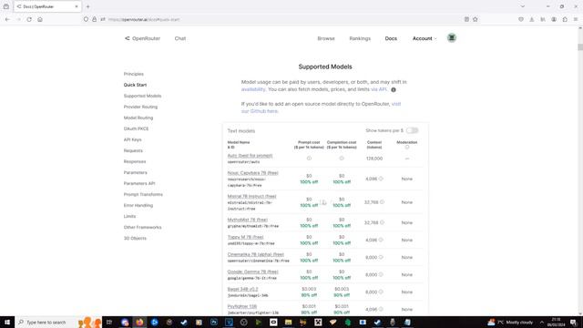Select 3D Objects in docs sidebar

[x=135, y=239]
